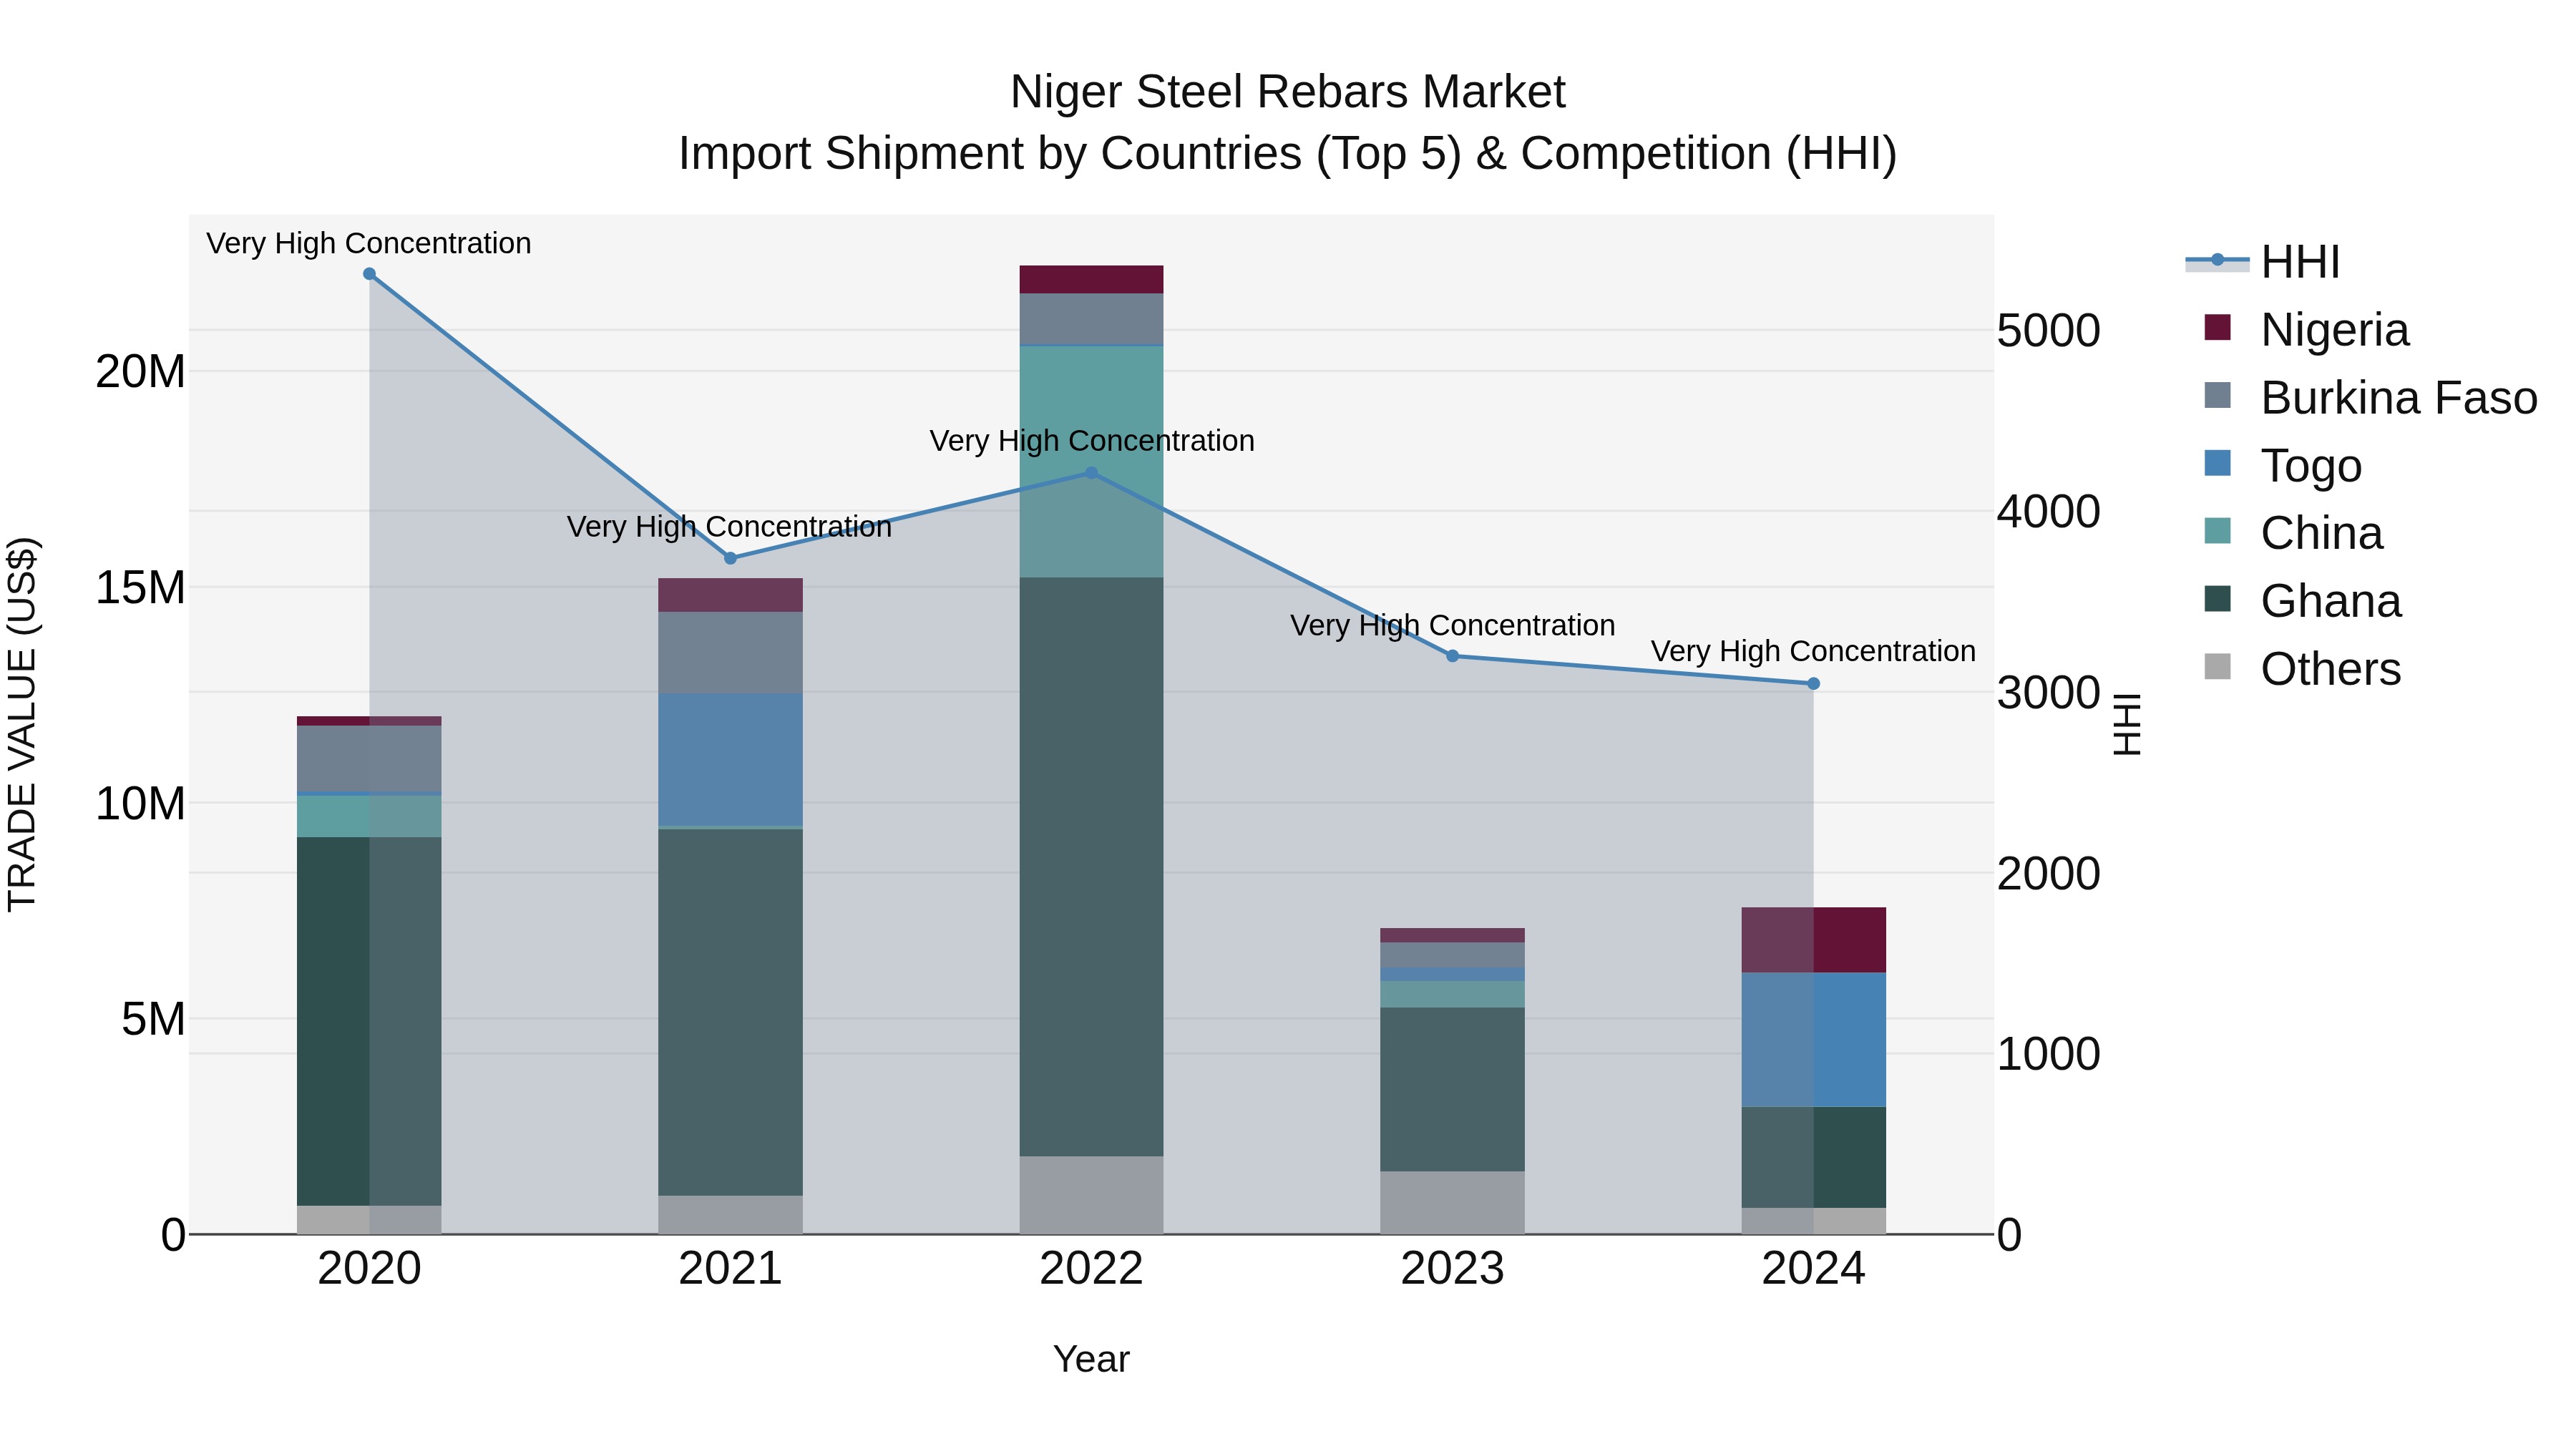Select the Ghana segment of the 2020 bar
This screenshot has width=2576, height=1449.
coord(369,1021)
